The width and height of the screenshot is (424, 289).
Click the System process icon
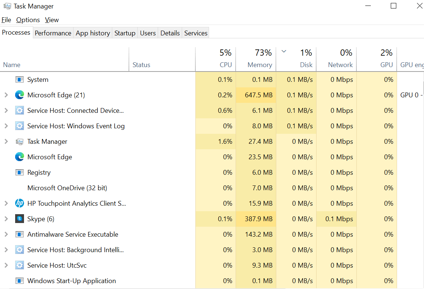[x=19, y=79]
